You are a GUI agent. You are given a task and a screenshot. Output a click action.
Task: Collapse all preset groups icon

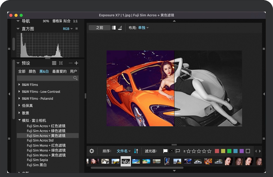(61, 63)
